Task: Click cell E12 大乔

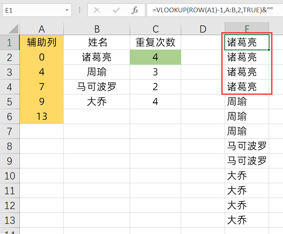Action: pos(247,206)
